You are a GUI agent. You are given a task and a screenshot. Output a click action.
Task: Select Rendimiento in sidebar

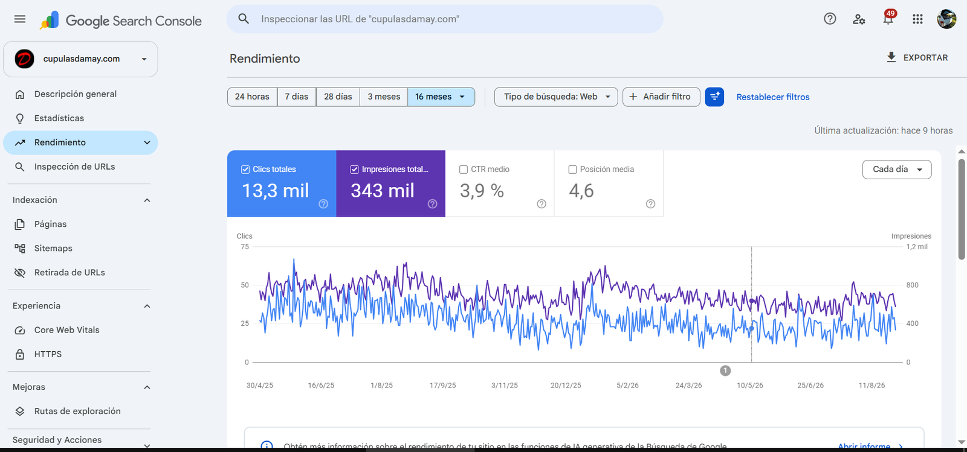point(80,142)
